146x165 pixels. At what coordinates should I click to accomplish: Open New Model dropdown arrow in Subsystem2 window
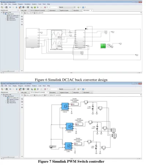(4, 7)
